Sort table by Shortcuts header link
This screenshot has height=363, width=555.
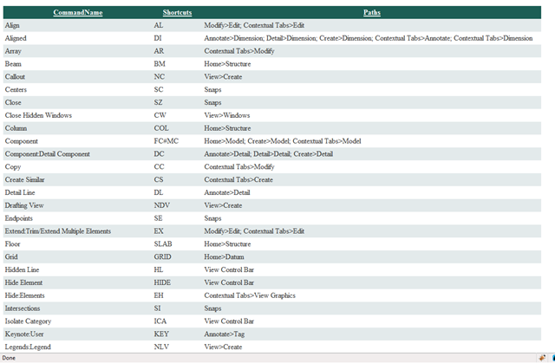177,12
